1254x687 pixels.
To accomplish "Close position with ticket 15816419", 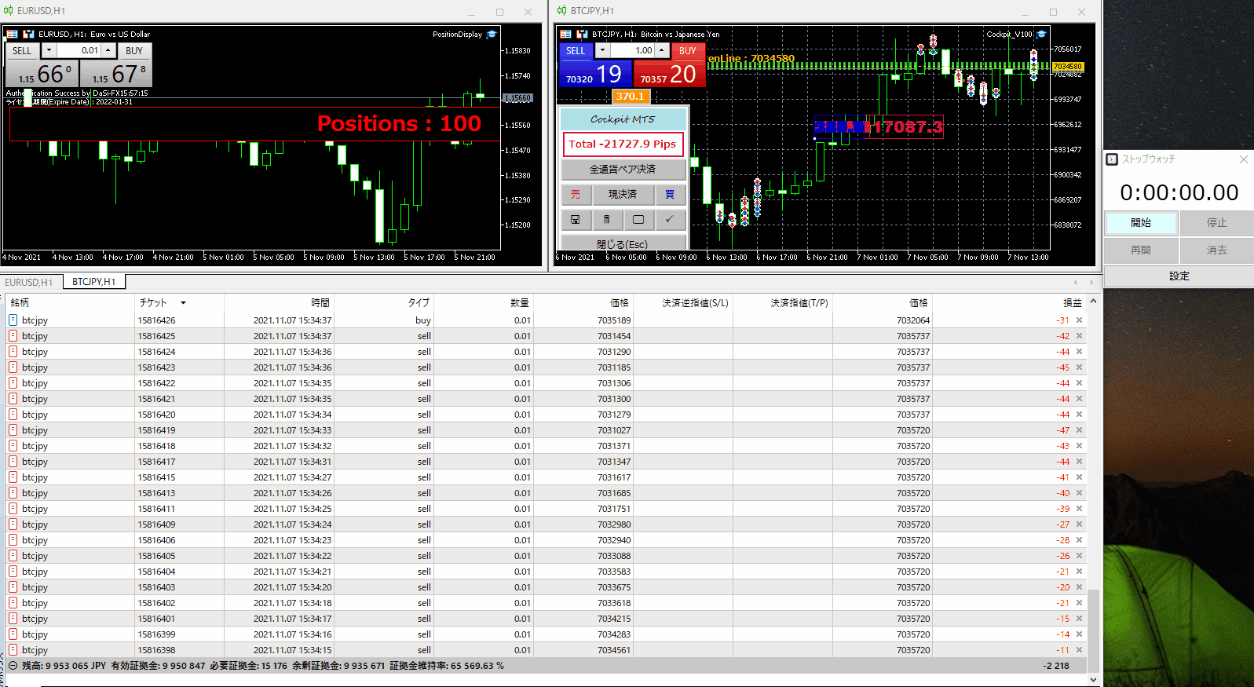I will point(1079,430).
